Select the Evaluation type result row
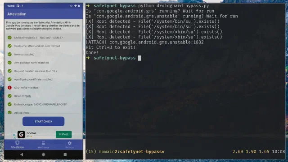 (x=43, y=104)
